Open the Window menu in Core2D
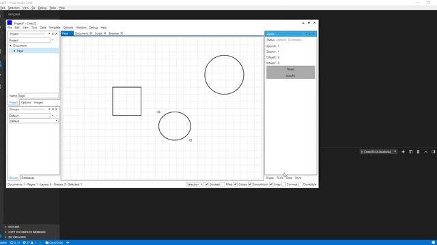The height and width of the screenshot is (245, 437). click(81, 27)
